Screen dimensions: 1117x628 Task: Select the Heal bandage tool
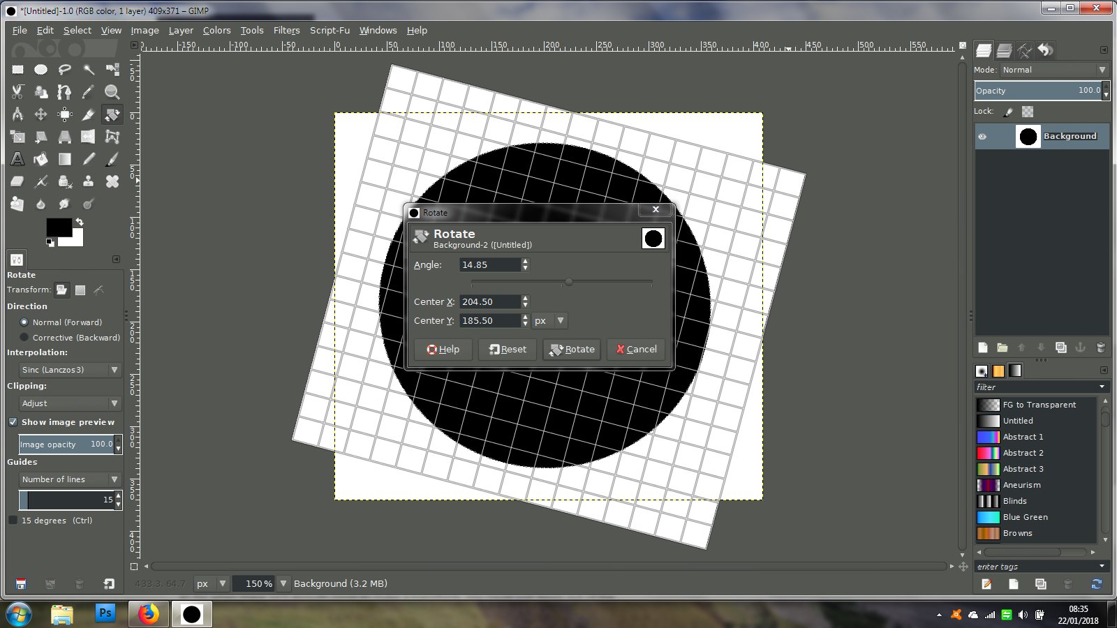[112, 181]
